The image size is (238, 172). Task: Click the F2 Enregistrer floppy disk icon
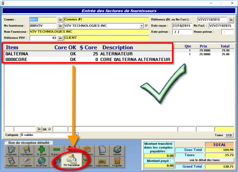click(27, 151)
